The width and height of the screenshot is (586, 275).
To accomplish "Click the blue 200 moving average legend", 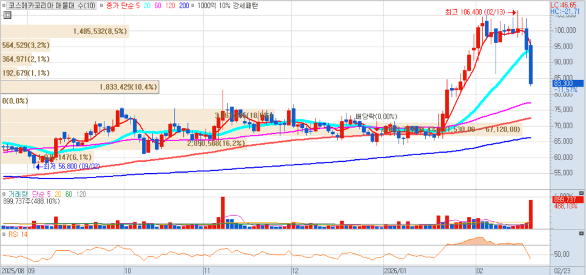I will pos(184,5).
